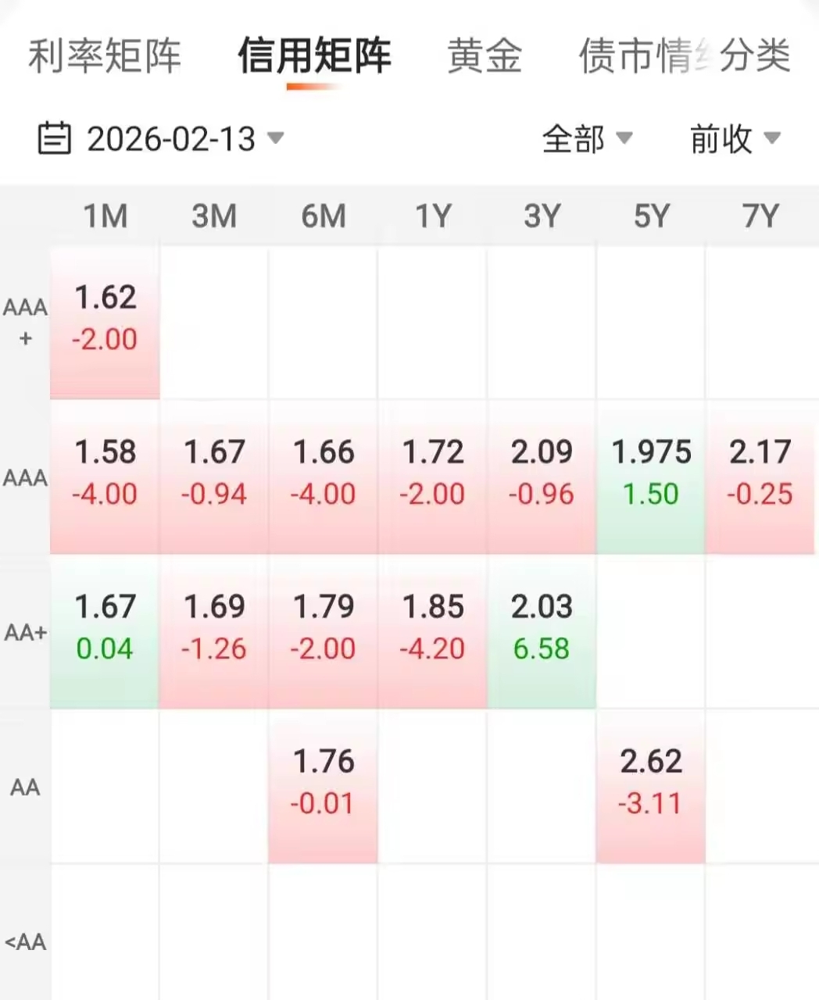Screen dimensions: 819x1000
Task: Click the <AA row rating label
Action: click(25, 941)
